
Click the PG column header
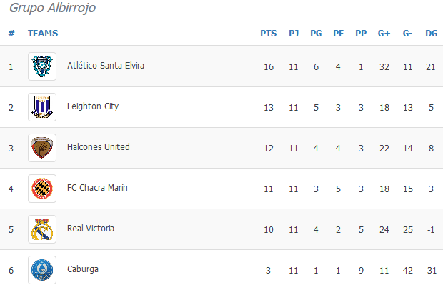pyautogui.click(x=316, y=34)
